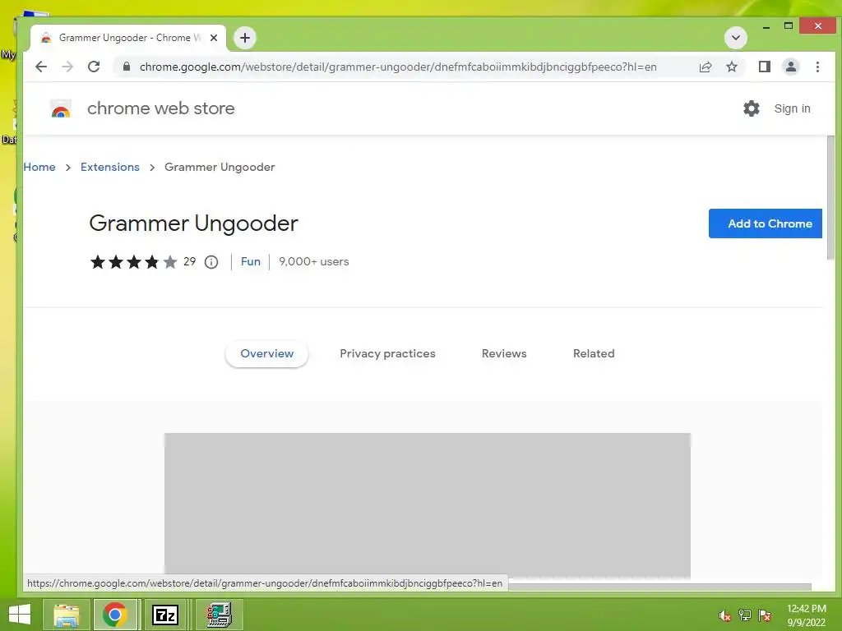Switch to the Reviews tab

click(x=504, y=353)
